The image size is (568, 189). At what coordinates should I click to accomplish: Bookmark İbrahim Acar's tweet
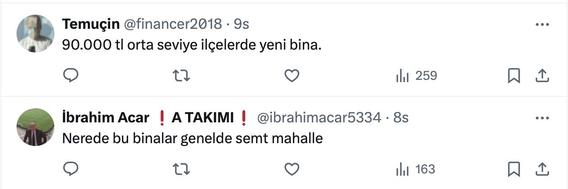click(x=514, y=169)
